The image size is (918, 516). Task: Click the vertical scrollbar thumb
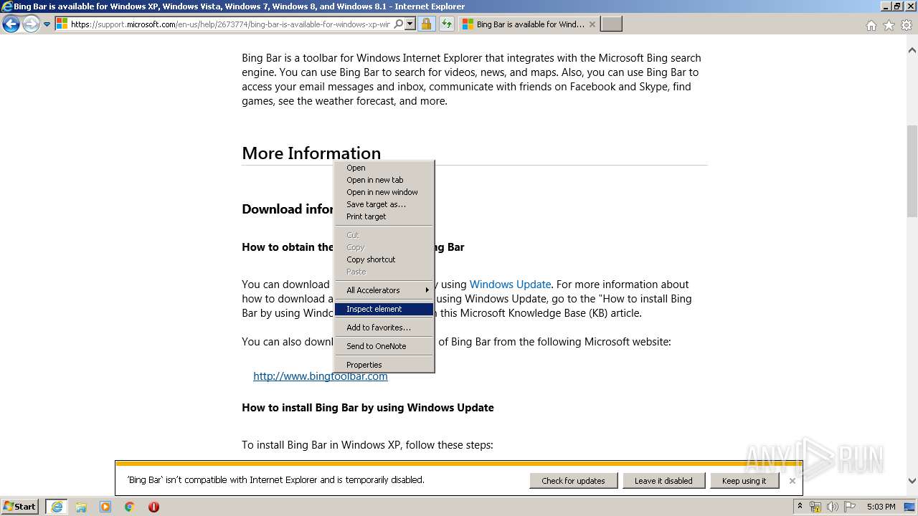click(912, 171)
